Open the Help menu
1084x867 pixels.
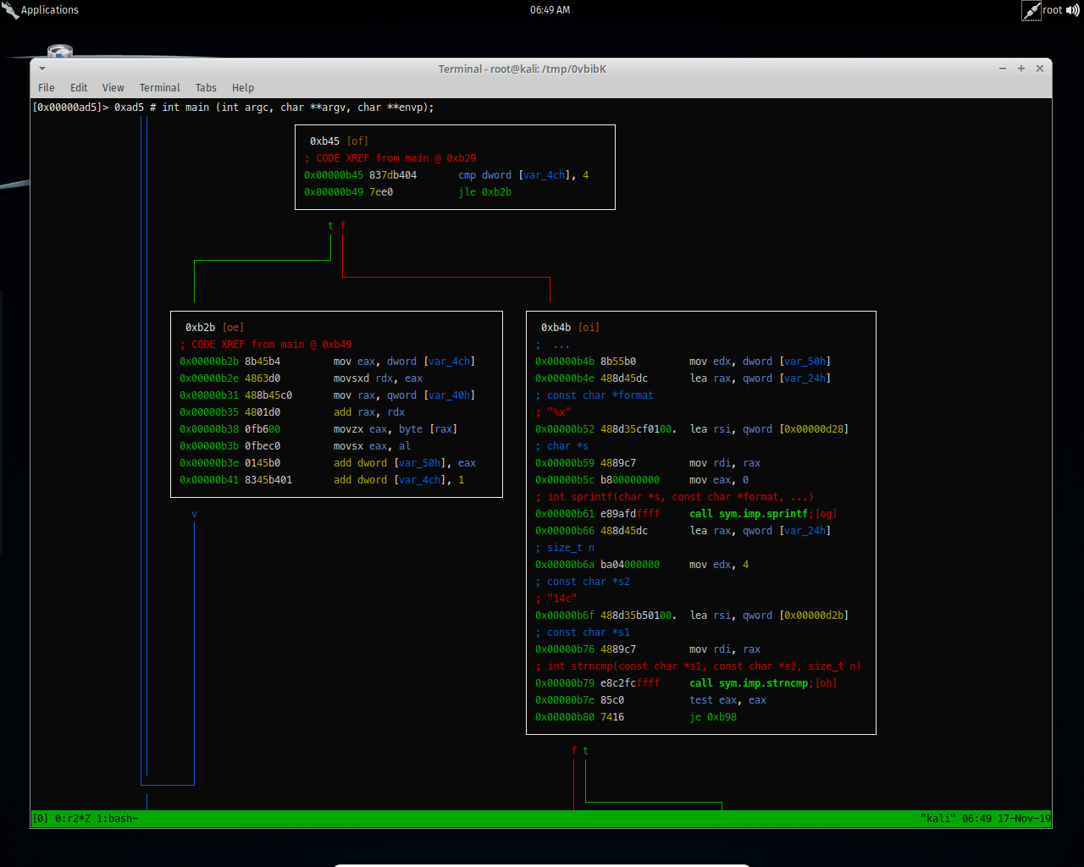tap(243, 88)
